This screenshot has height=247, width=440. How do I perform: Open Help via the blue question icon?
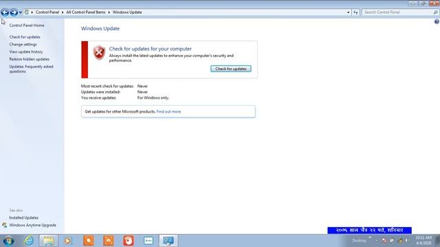[x=437, y=21]
